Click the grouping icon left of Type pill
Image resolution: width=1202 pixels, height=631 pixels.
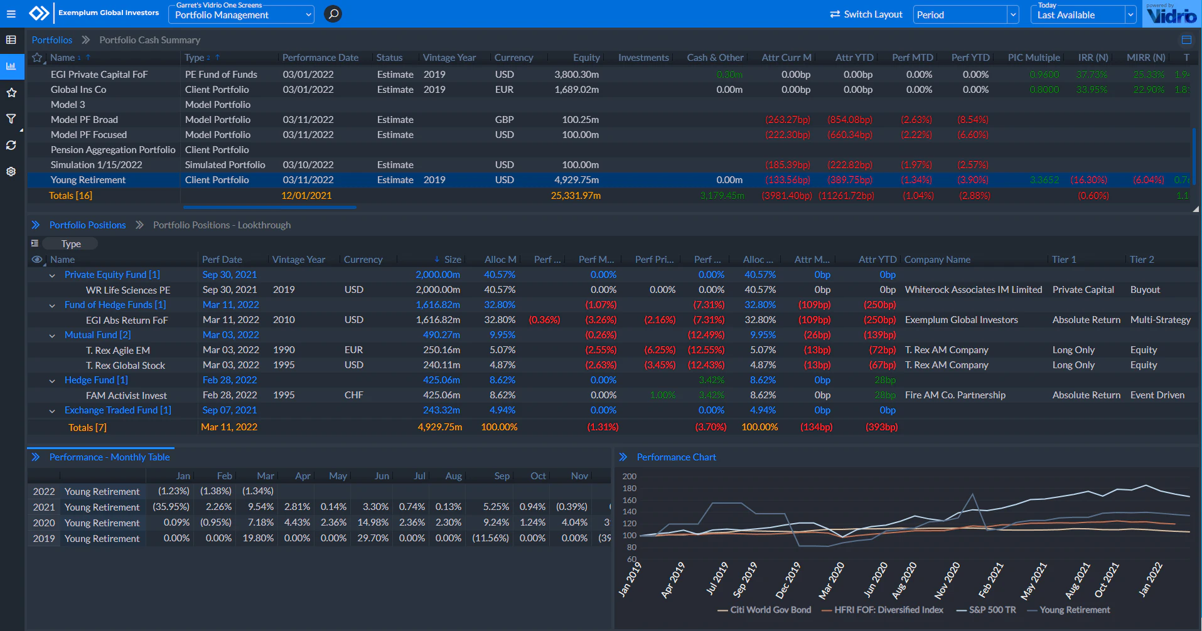[34, 243]
